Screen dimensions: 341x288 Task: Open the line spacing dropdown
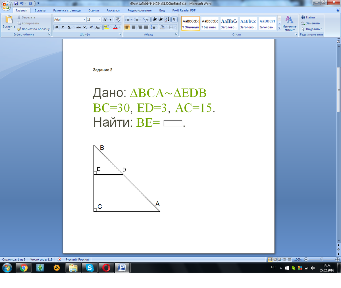coord(156,27)
